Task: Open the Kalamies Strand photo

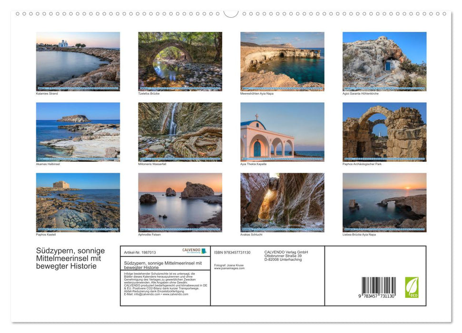Action: point(78,61)
